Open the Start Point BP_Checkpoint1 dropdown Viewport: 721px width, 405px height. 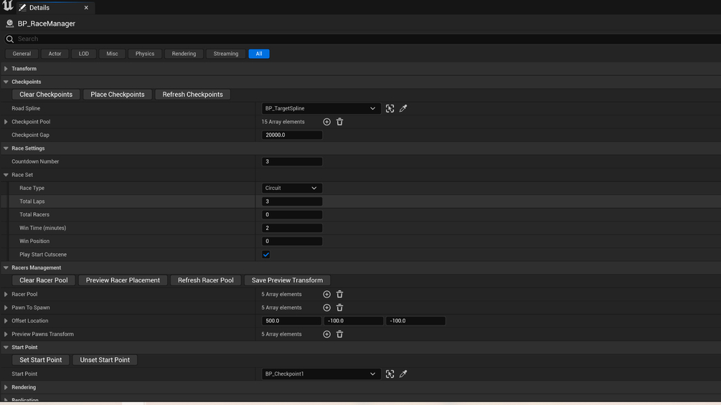(321, 373)
